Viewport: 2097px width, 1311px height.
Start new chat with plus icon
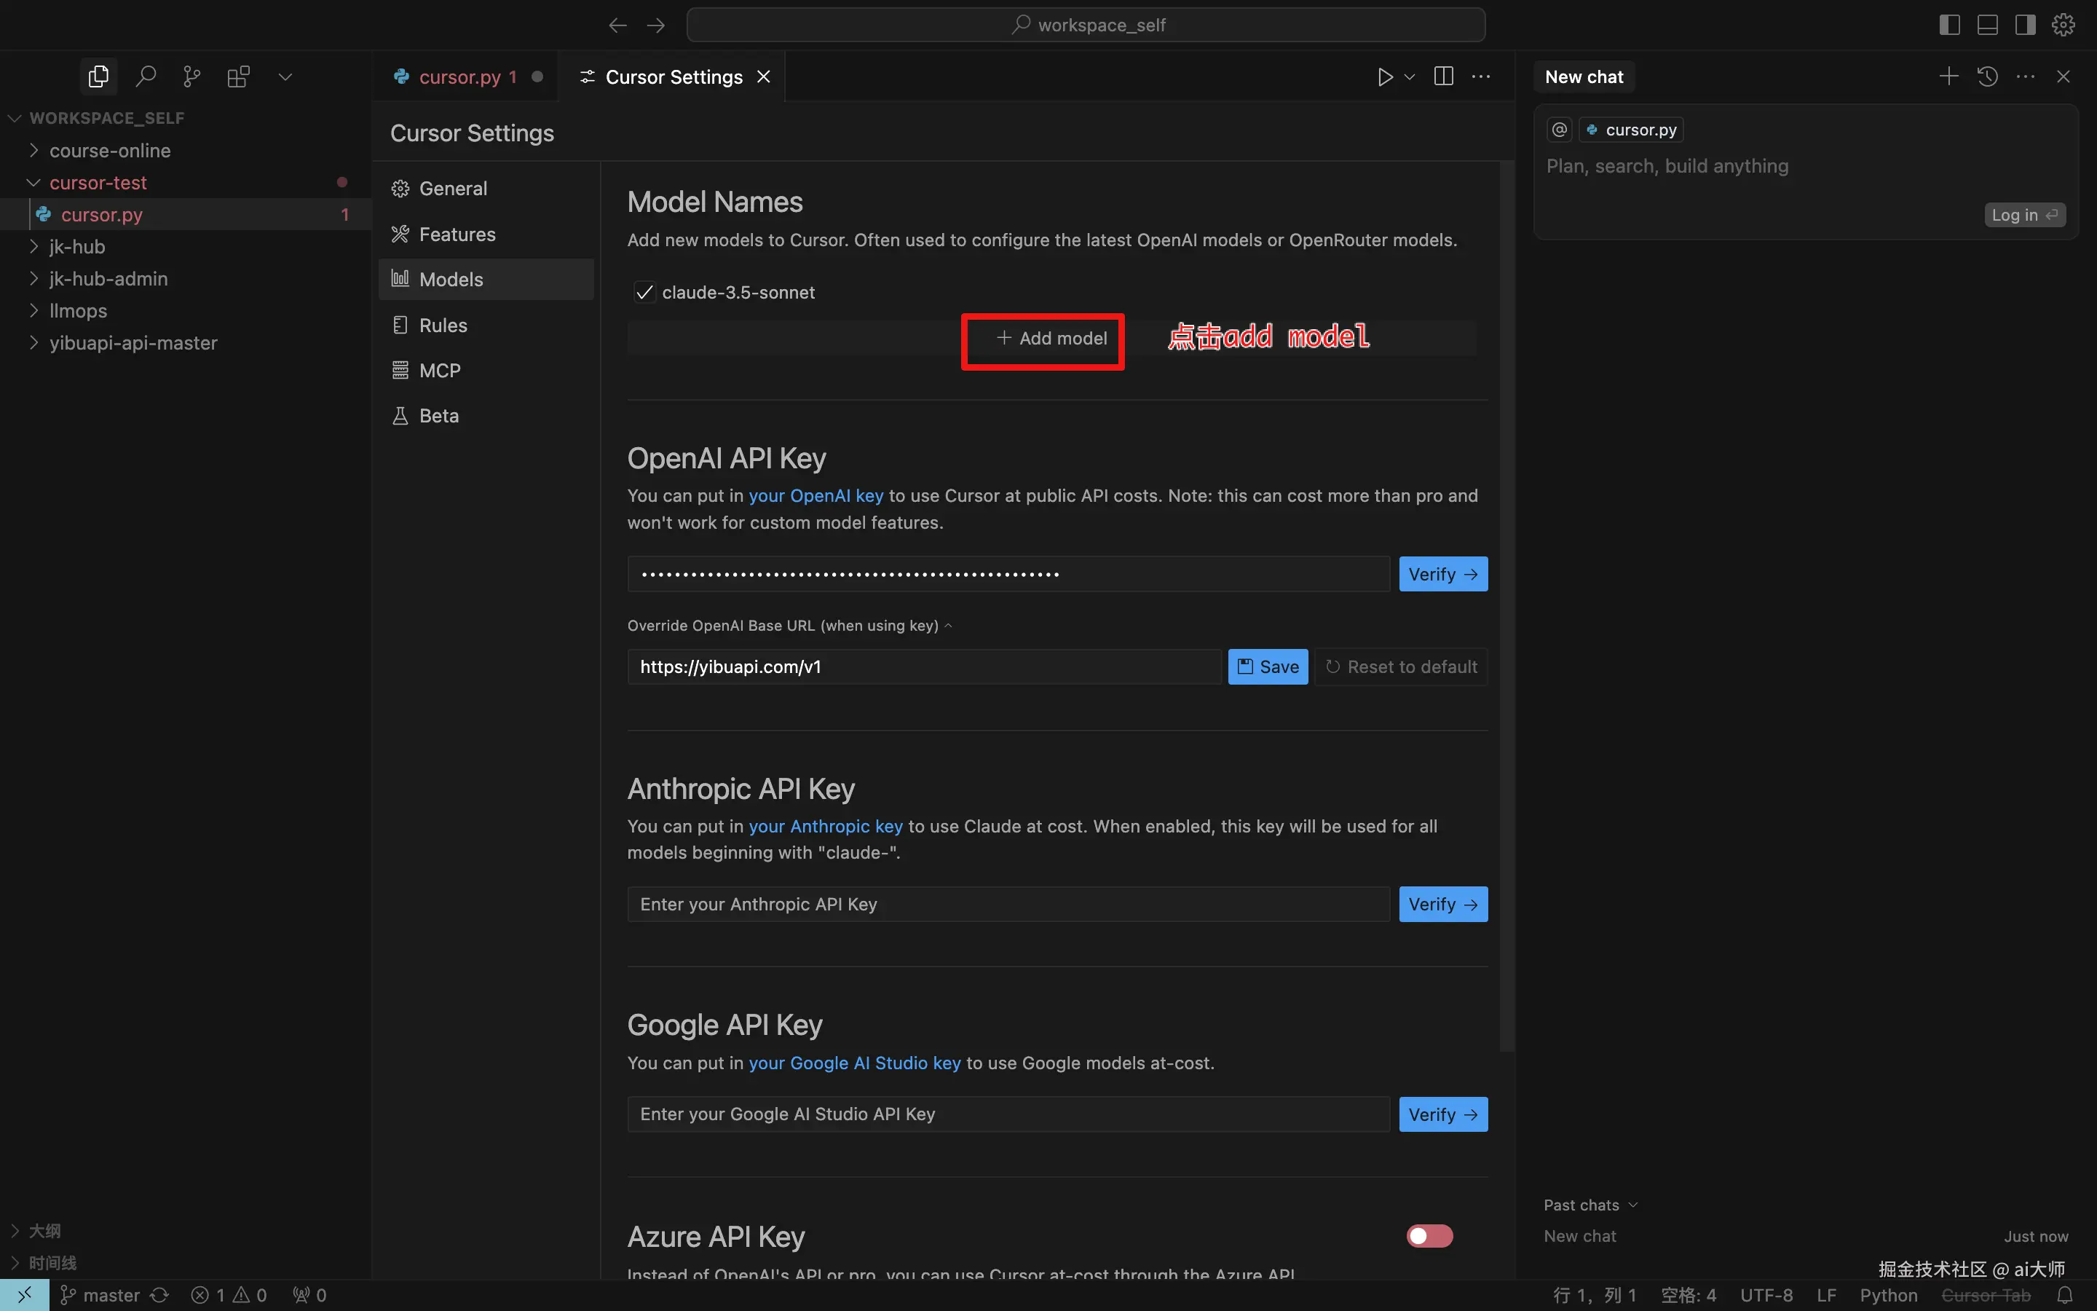1948,76
